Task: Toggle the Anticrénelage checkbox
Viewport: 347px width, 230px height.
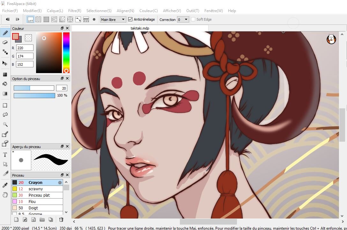Action: click(130, 19)
